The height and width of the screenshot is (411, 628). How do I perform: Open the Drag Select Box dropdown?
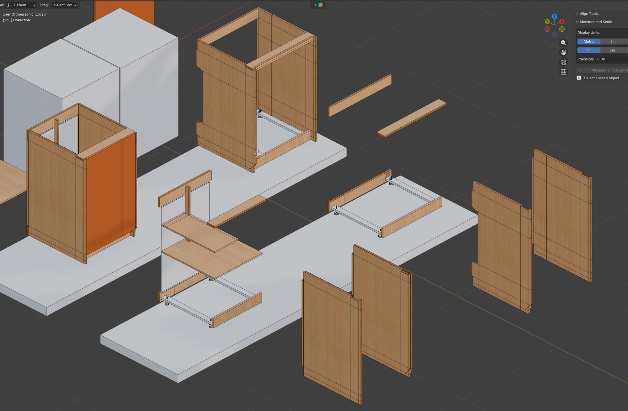[65, 5]
